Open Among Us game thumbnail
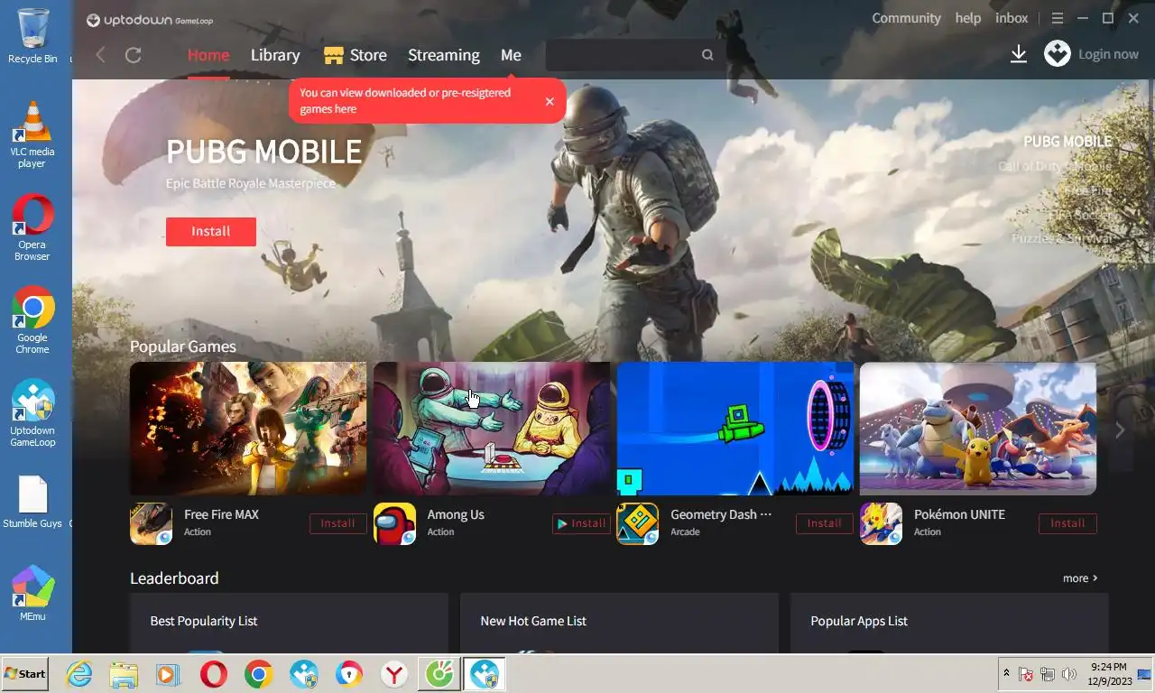 click(492, 429)
